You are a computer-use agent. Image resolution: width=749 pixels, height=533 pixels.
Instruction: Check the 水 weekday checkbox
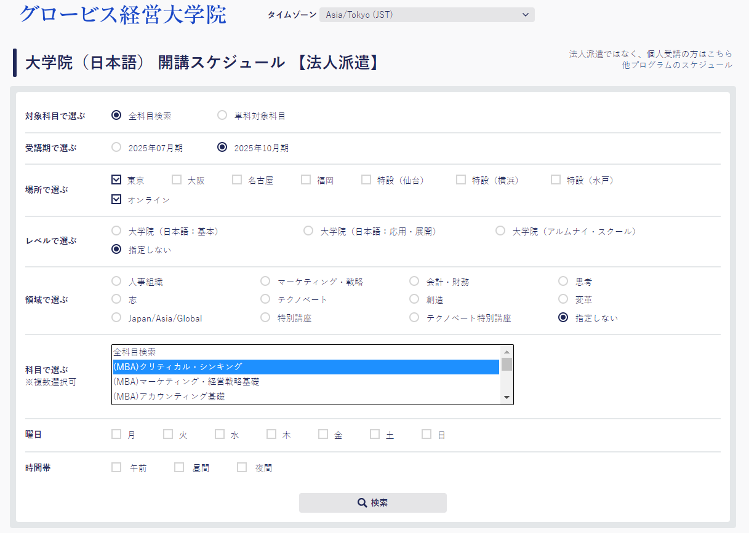[220, 434]
